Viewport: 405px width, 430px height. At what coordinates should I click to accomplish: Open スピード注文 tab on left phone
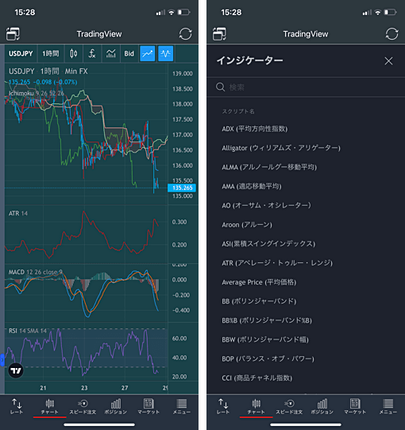click(x=83, y=407)
